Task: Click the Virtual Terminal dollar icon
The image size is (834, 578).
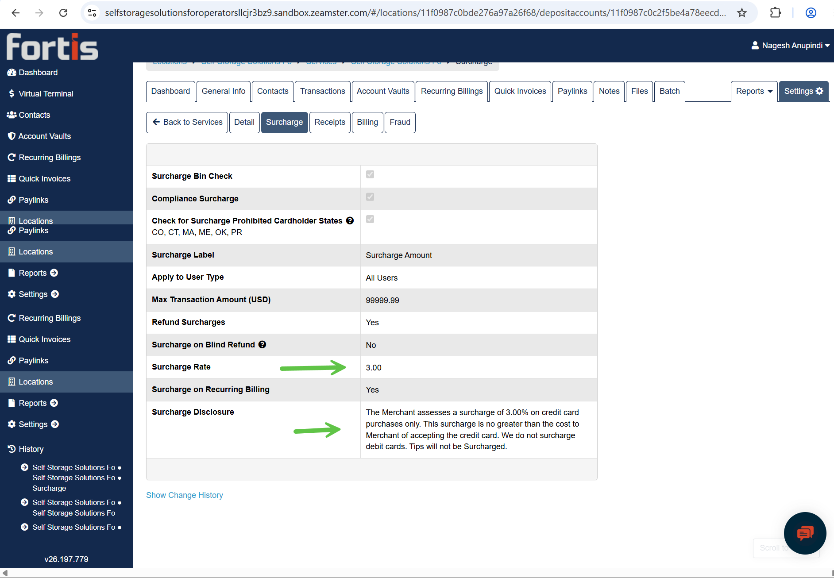Action: (x=12, y=94)
